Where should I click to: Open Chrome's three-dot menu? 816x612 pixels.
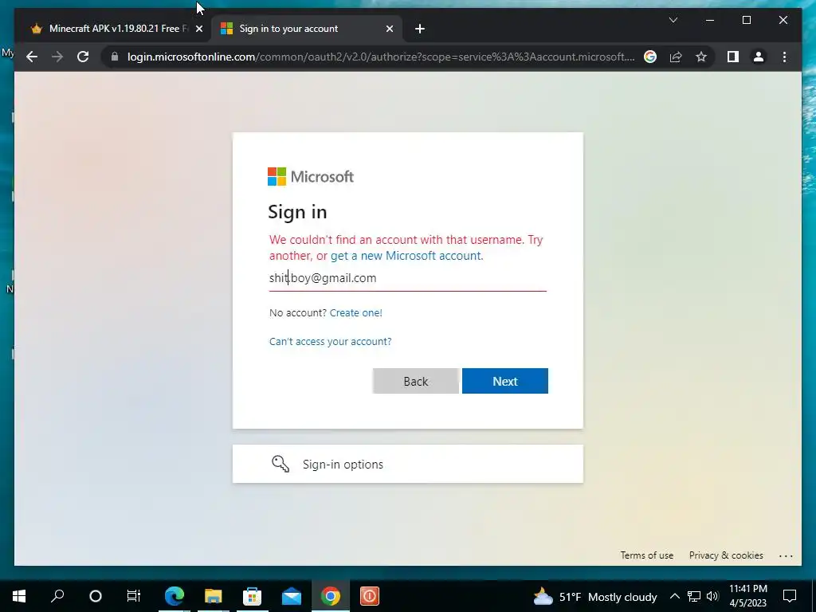(x=784, y=57)
